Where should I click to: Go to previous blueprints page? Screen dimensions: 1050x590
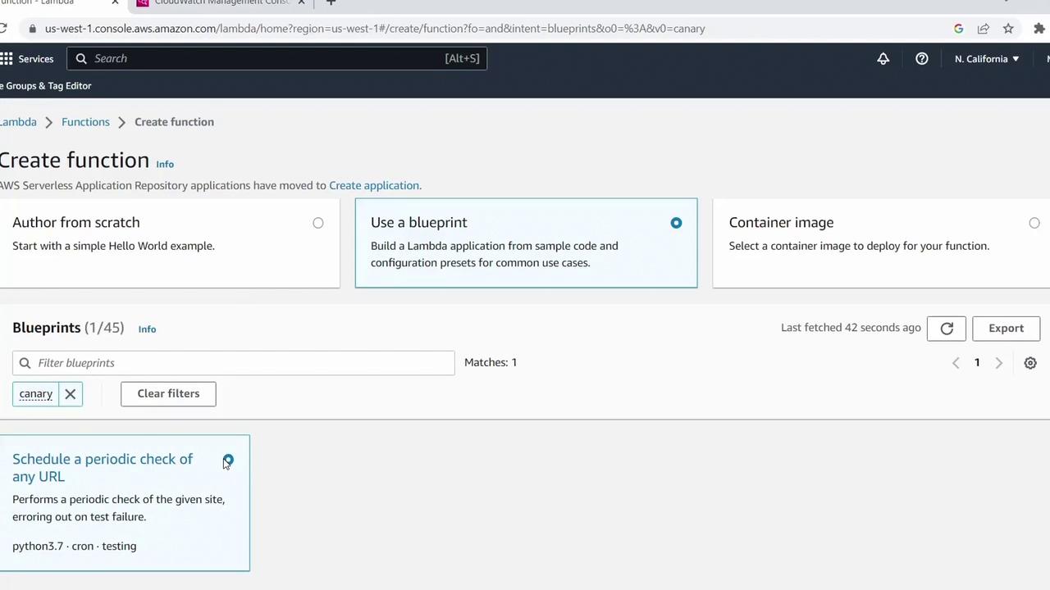(x=956, y=363)
